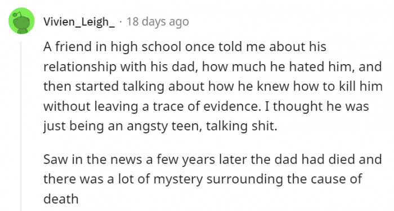Click the line starting "Saw in the news"

pyautogui.click(x=213, y=159)
